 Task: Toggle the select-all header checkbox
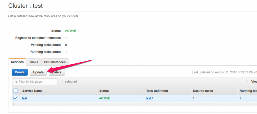point(15,91)
